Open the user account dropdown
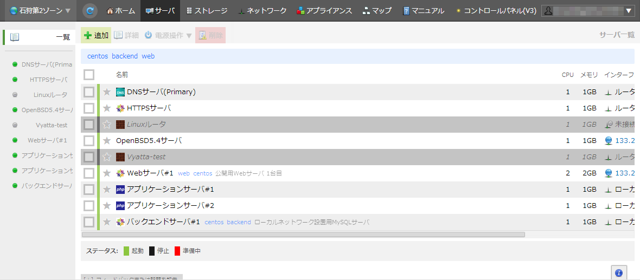The height and width of the screenshot is (280, 640). click(x=588, y=11)
